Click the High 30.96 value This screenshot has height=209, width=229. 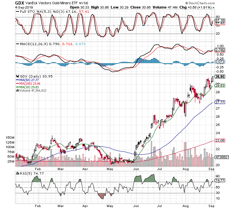coord(100,8)
